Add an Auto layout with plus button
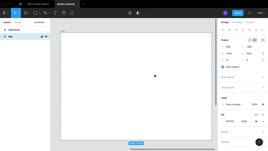This screenshot has width=268, height=151. pyautogui.click(x=263, y=77)
